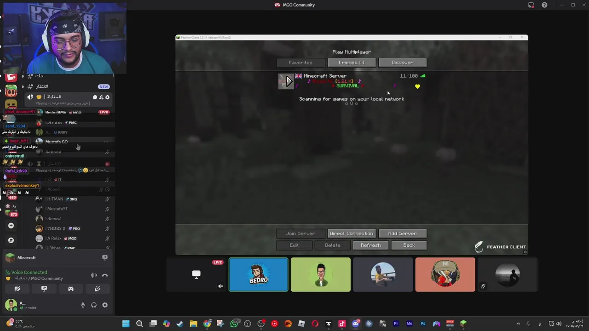Toggle stream mute speaker icon
Screen dimensions: 589x331
[220, 286]
